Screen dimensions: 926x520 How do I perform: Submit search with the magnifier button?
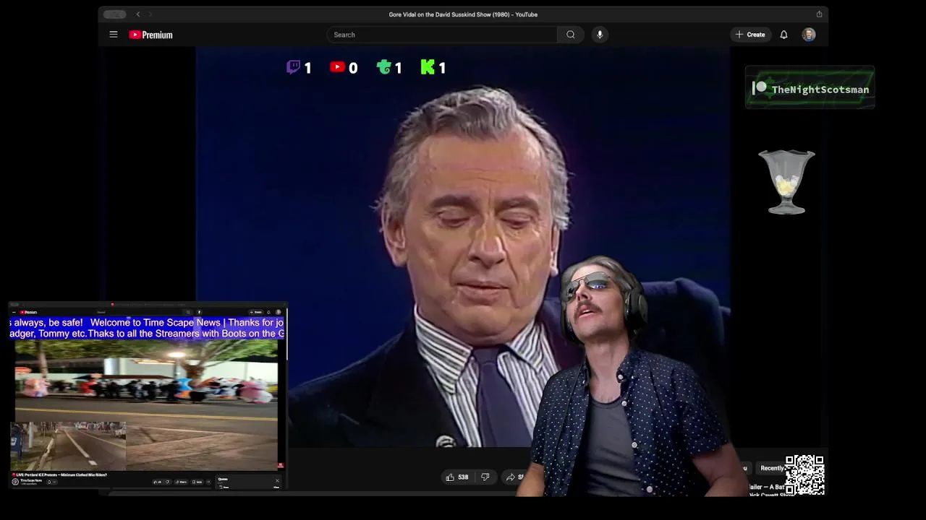pyautogui.click(x=571, y=35)
